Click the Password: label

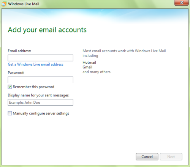click(16, 73)
